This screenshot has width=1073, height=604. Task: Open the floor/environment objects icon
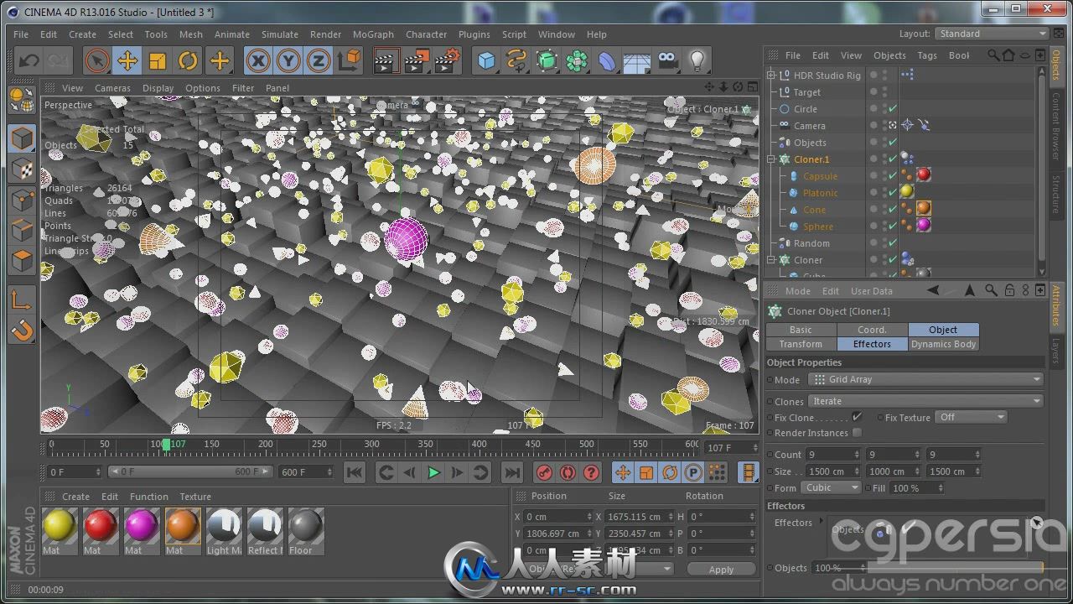tap(637, 60)
